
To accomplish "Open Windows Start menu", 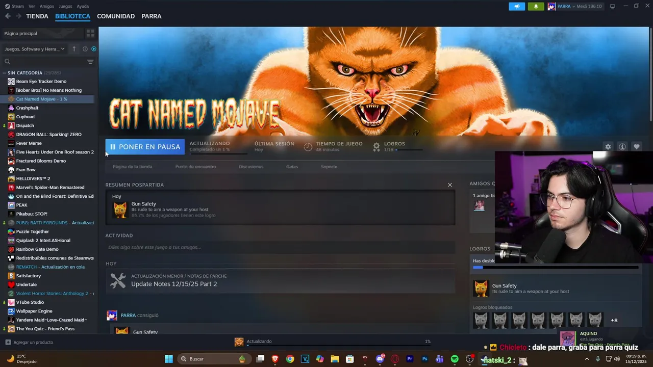I will (x=168, y=359).
